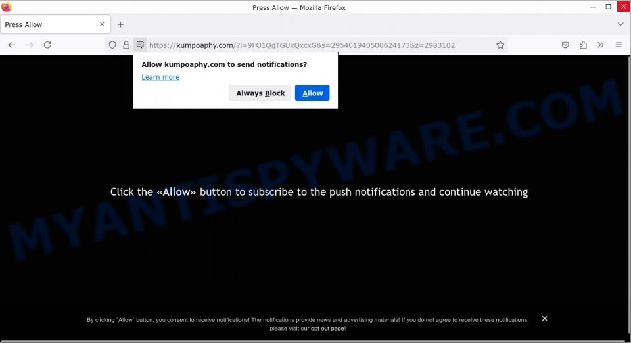
Task: Maximize the Firefox window
Action: tap(608, 7)
